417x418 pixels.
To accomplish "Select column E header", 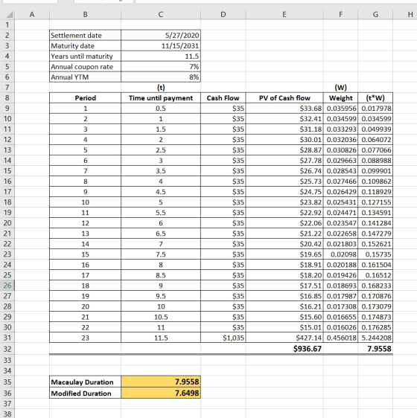I will pyautogui.click(x=284, y=14).
